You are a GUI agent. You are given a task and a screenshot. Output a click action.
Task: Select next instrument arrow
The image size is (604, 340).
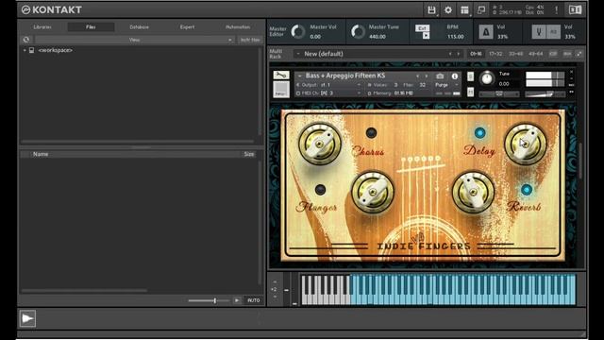click(426, 76)
